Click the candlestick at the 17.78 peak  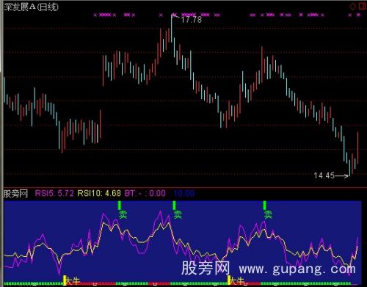pos(172,29)
